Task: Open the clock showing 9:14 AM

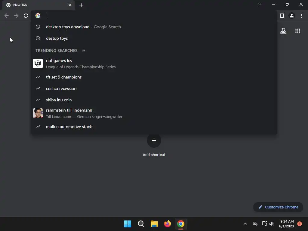Action: (286, 224)
